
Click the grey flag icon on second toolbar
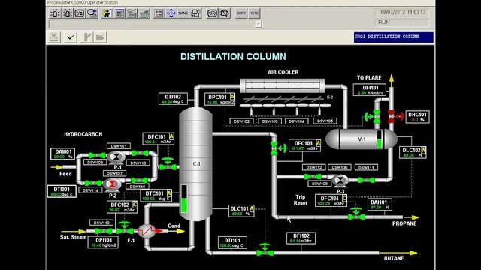(x=87, y=37)
